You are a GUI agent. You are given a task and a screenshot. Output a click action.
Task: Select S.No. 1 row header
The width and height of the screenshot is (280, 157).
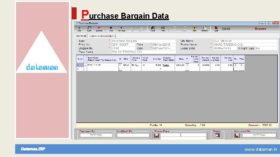point(80,65)
